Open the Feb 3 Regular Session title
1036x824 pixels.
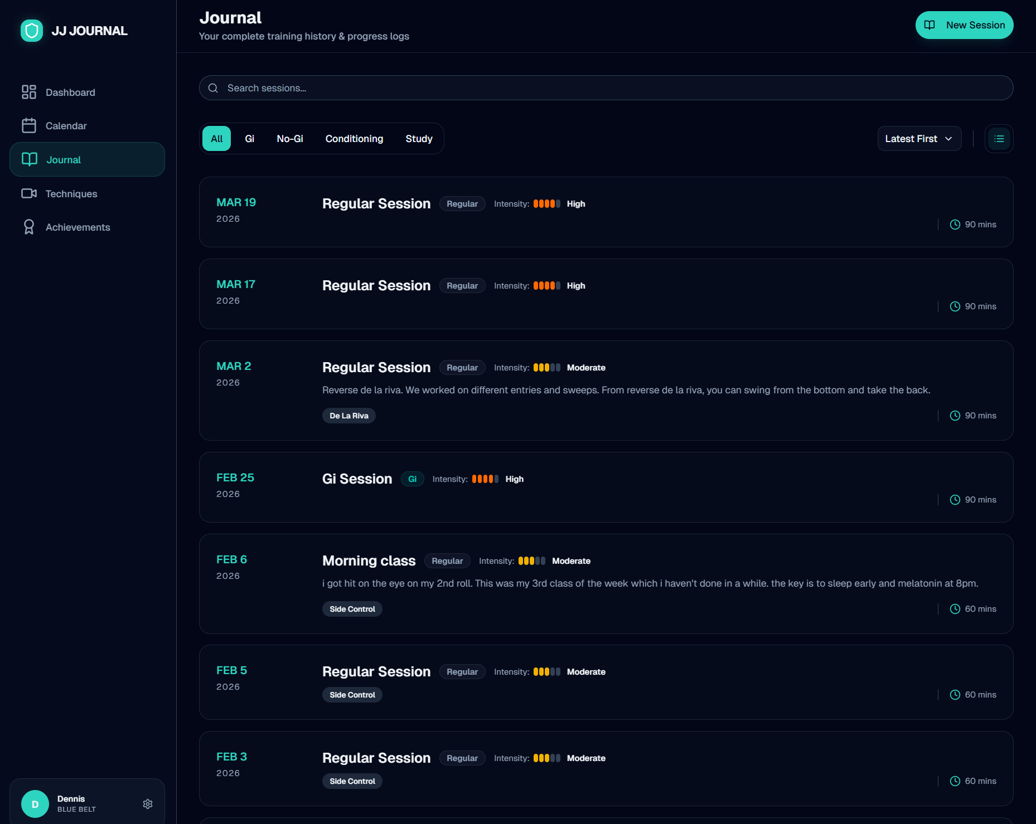[x=376, y=758]
